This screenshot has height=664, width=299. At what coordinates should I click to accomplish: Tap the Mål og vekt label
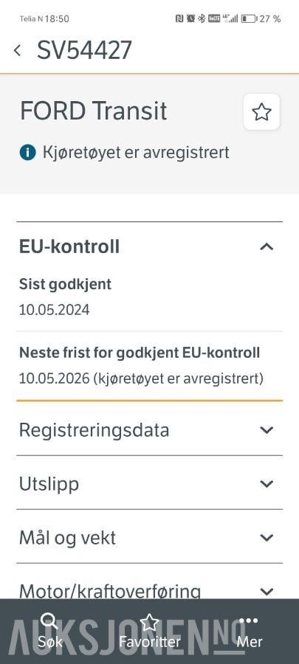click(67, 539)
